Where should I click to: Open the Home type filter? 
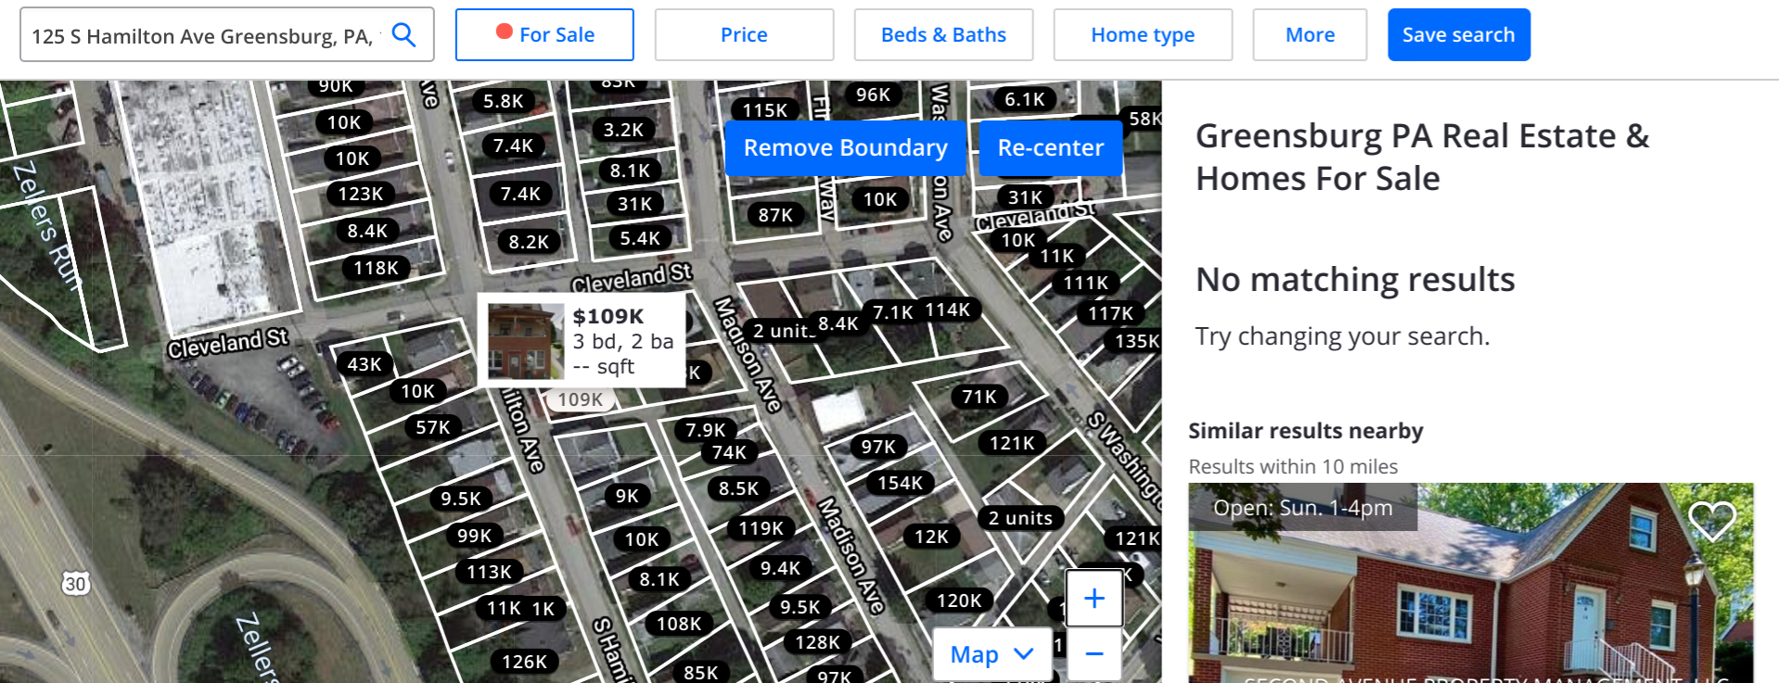coord(1143,35)
